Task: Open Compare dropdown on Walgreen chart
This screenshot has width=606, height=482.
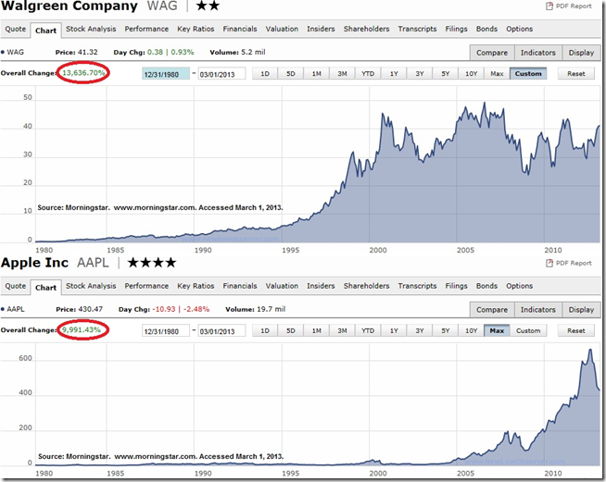Action: pos(492,53)
